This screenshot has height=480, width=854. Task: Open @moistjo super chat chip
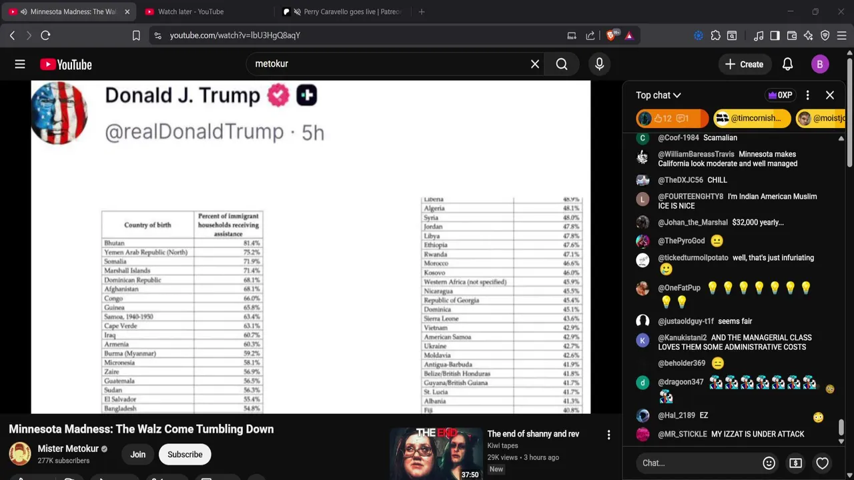point(821,119)
